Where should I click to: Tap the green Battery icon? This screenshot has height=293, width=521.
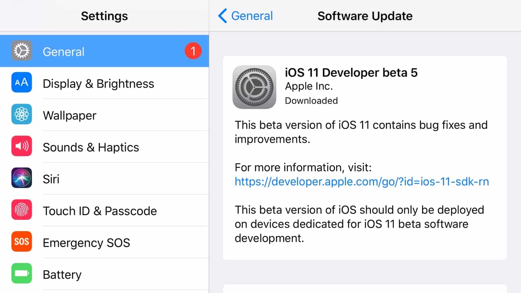(22, 273)
